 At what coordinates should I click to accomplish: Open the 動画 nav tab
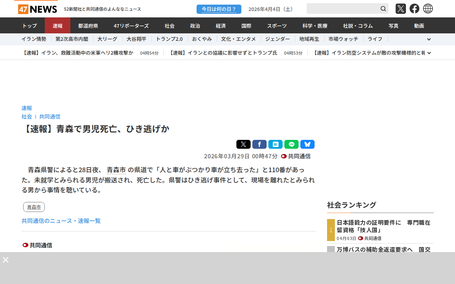[419, 26]
